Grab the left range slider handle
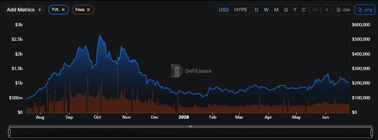This screenshot has width=378, height=140. [x=9, y=132]
